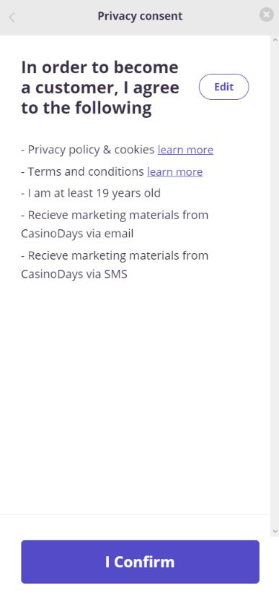Open Terms and conditions learn more link
The image size is (279, 609).
[x=175, y=171]
